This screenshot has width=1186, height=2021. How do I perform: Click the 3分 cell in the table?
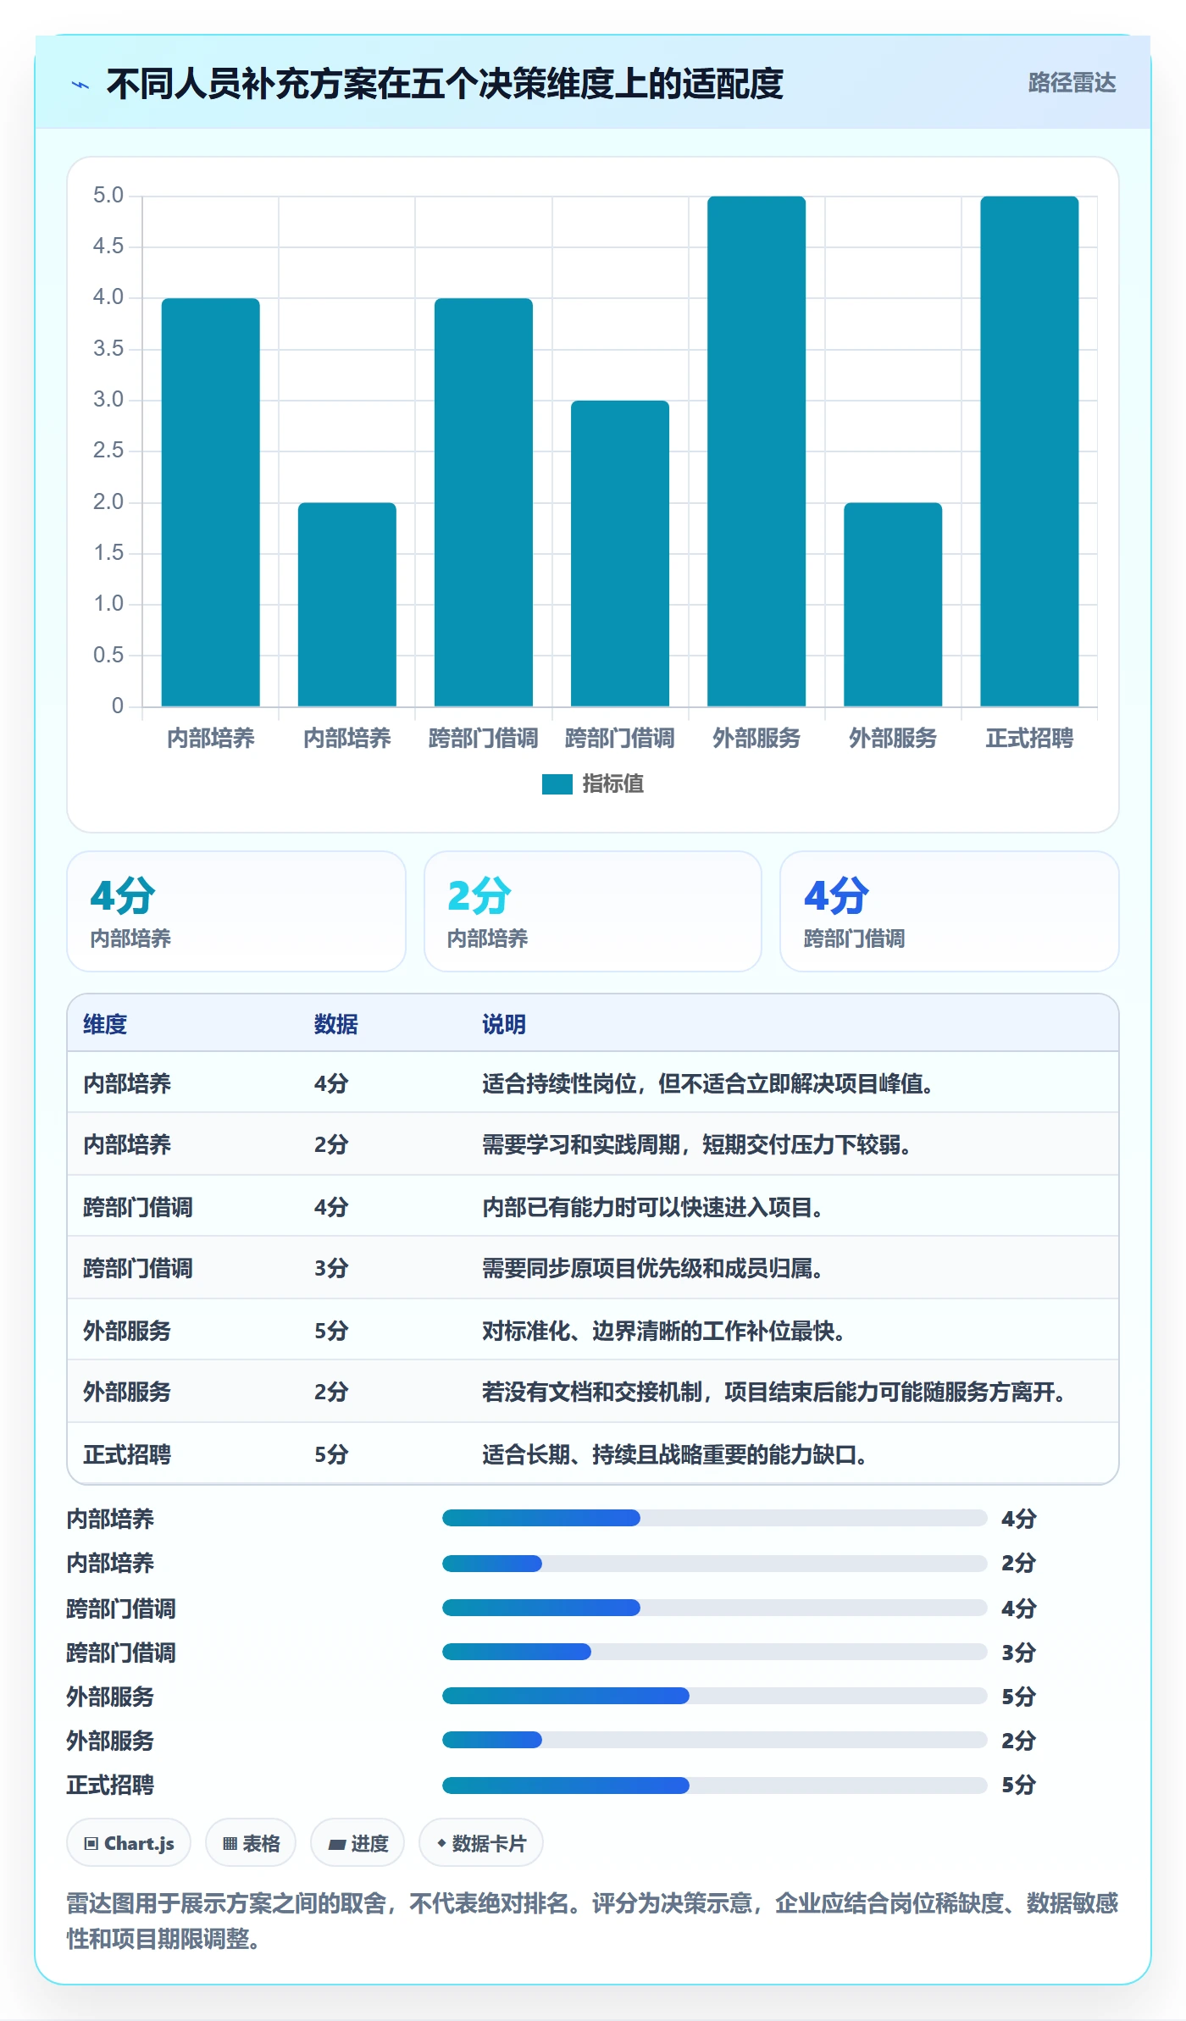(x=331, y=1269)
